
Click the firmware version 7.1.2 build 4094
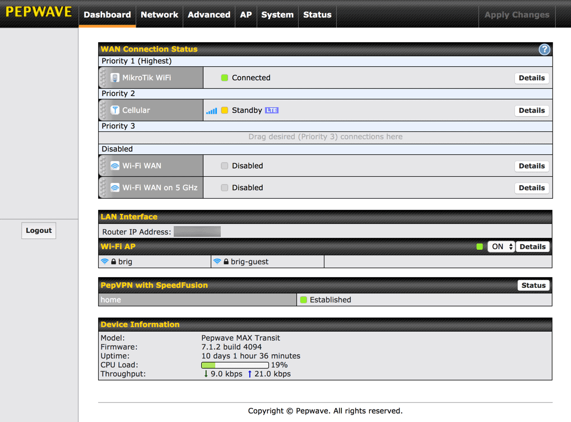coord(231,347)
